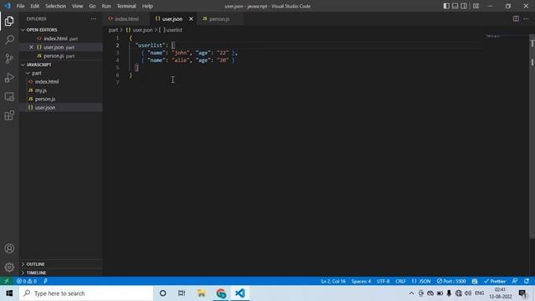
Task: Open the Help menu
Action: (147, 6)
